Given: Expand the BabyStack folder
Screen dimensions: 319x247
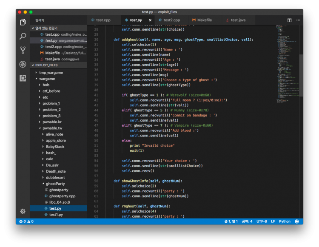Looking at the screenshot, I should (55, 147).
